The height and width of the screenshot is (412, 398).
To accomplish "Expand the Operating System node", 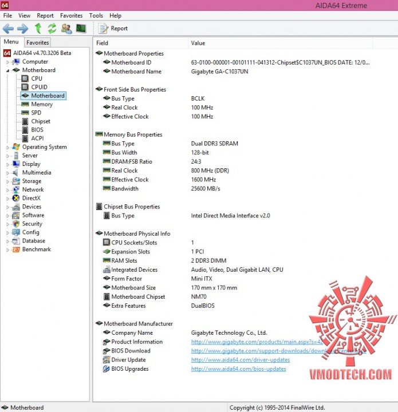I will [7, 148].
